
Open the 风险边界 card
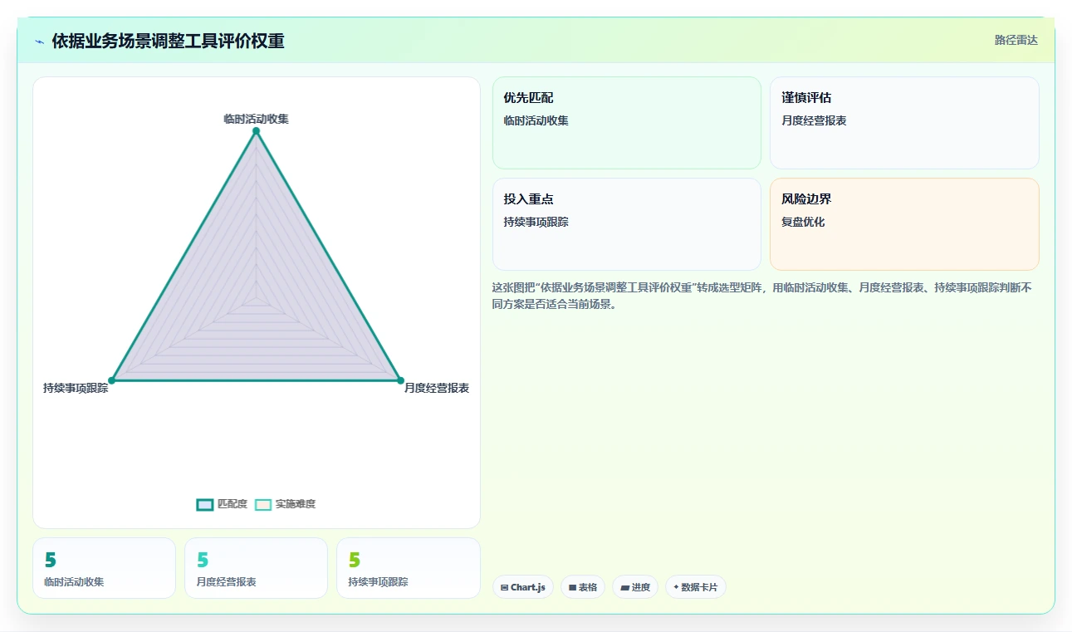pos(904,224)
